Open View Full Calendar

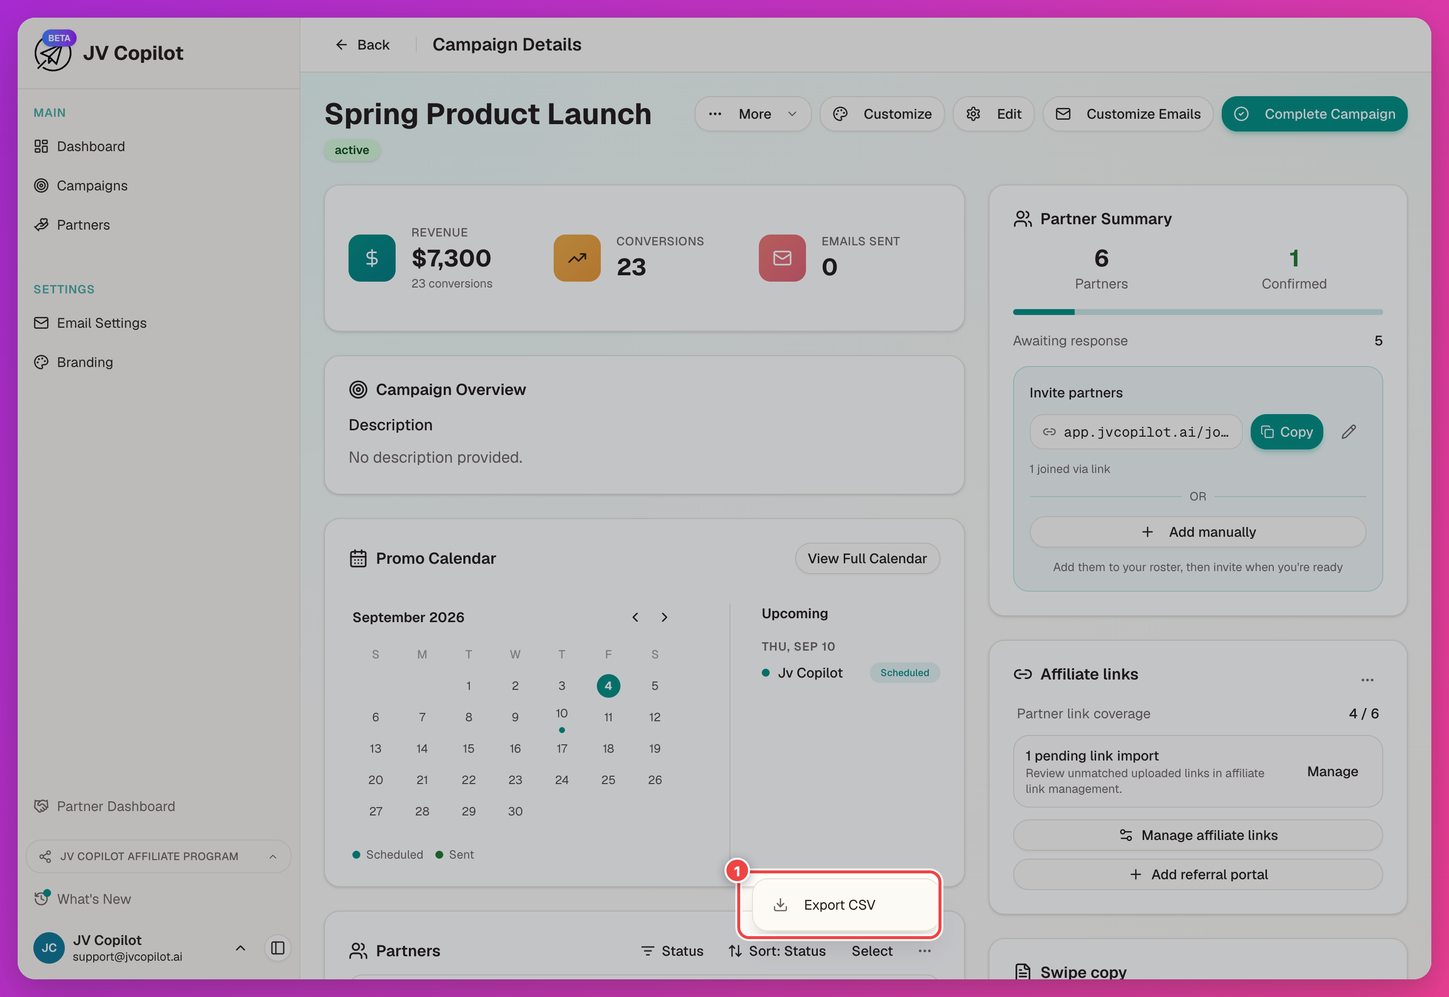[867, 558]
